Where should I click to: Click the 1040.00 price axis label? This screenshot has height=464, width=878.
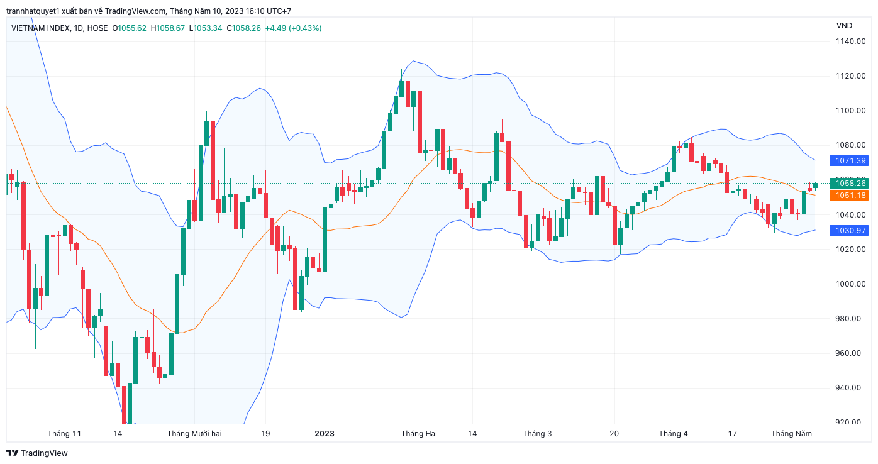(851, 215)
